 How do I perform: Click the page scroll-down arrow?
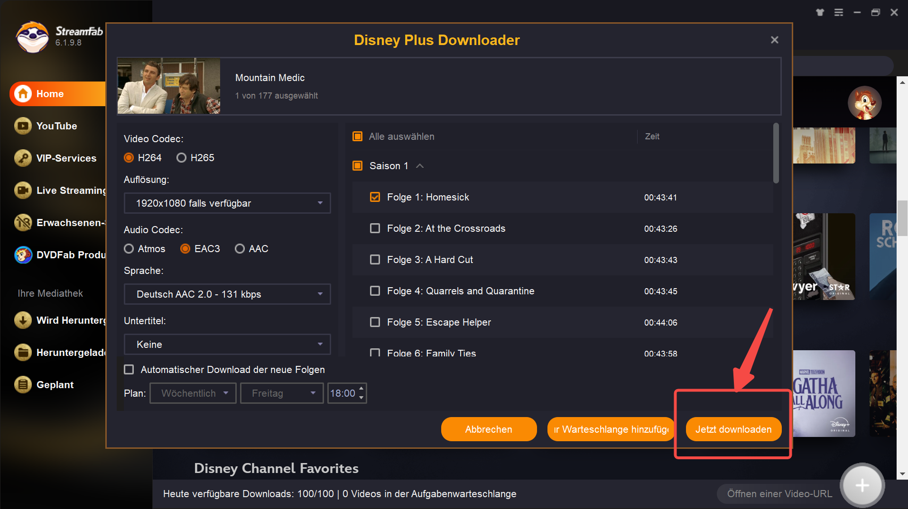coord(902,474)
